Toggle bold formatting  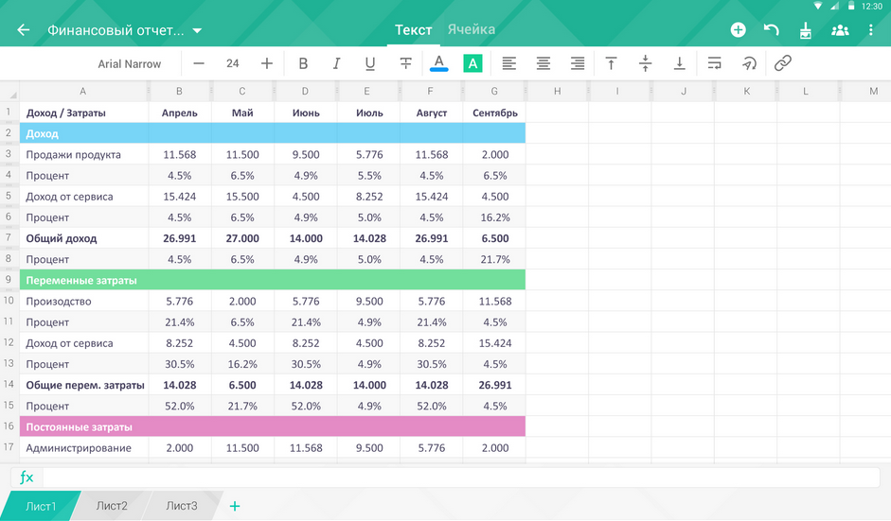pos(303,63)
